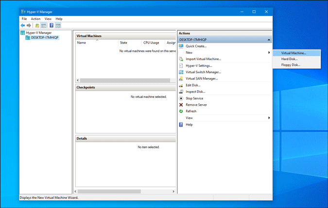The height and width of the screenshot is (208, 328).
Task: Click the Edit Disk pencil icon
Action: [x=181, y=85]
